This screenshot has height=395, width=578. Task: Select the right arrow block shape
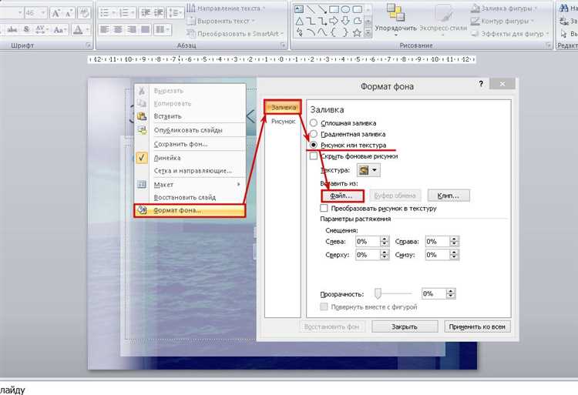coord(334,21)
